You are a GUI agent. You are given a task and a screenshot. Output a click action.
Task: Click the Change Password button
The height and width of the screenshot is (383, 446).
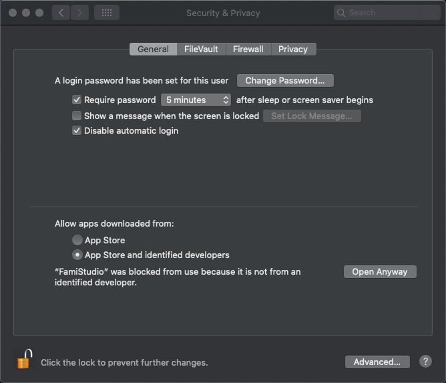285,81
